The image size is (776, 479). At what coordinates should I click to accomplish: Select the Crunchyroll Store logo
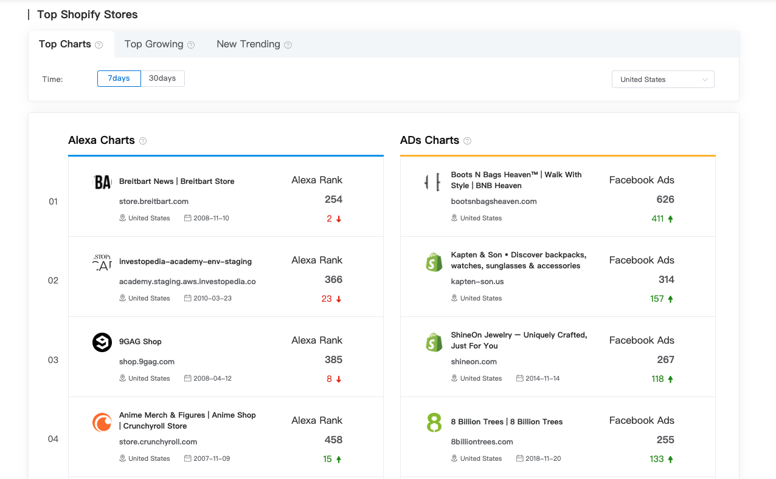click(102, 422)
